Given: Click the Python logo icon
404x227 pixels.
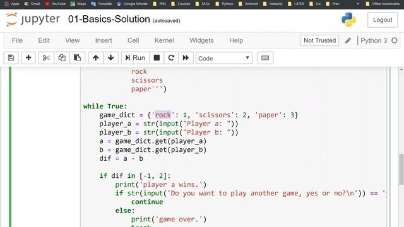Looking at the screenshot, I should (348, 20).
